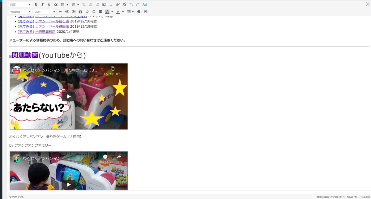Open keyboard shortcuts help
Screen dimensions: 371x199
tap(139, 12)
